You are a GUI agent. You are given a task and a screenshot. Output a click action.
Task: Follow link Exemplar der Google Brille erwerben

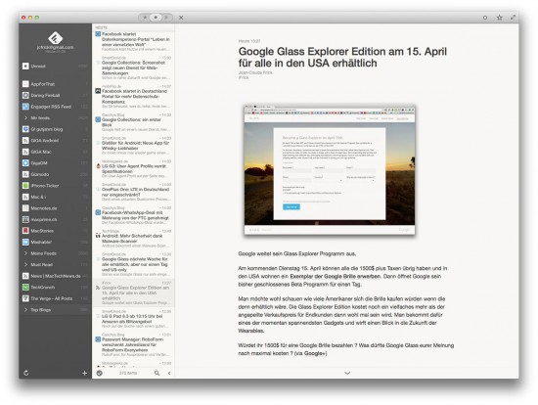click(x=335, y=276)
